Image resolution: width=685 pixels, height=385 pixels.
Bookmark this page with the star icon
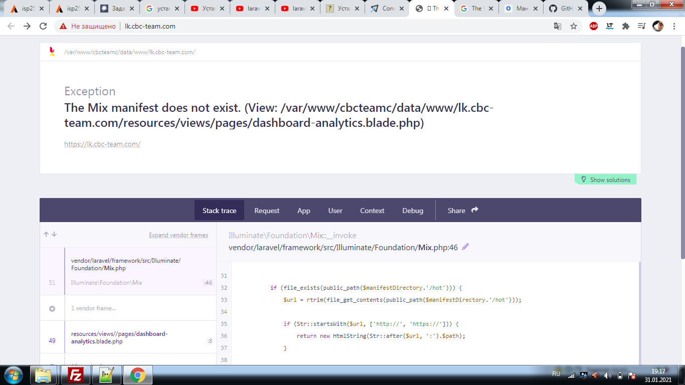(574, 26)
